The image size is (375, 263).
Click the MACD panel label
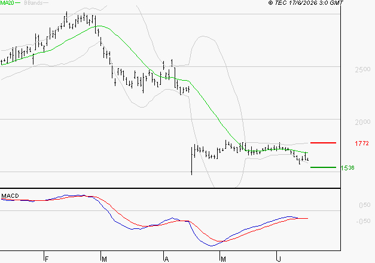pyautogui.click(x=10, y=196)
